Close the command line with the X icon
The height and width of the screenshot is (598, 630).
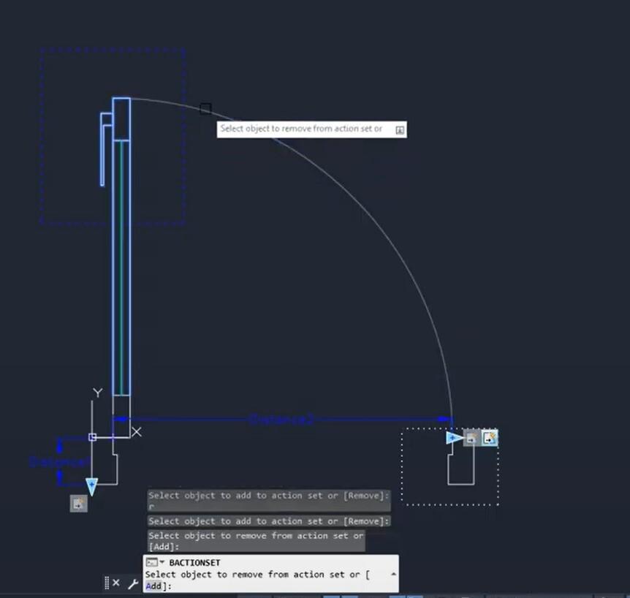[115, 583]
